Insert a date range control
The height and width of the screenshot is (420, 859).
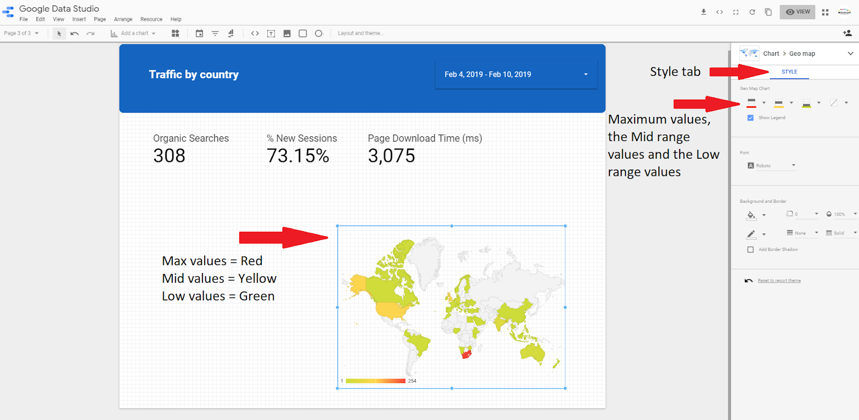click(x=199, y=33)
